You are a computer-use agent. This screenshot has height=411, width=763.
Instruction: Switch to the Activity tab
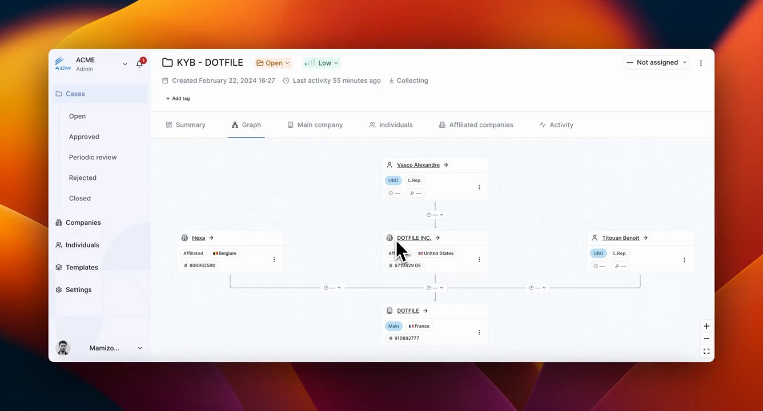[x=556, y=124]
